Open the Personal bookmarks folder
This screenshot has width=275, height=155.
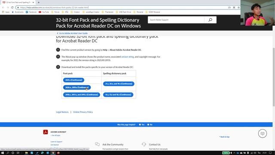138,12
